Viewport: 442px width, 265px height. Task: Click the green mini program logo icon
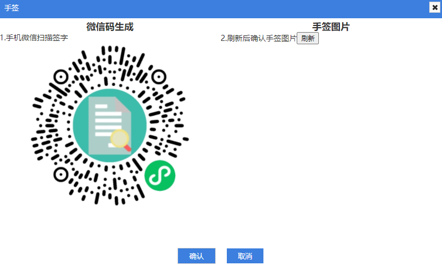[160, 175]
